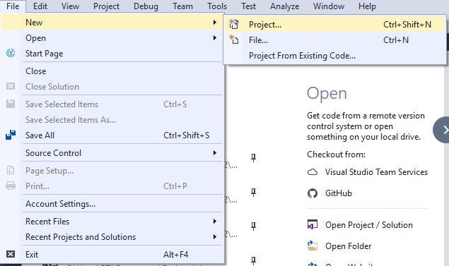
Task: Expand the Open submenu arrow
Action: click(x=215, y=37)
